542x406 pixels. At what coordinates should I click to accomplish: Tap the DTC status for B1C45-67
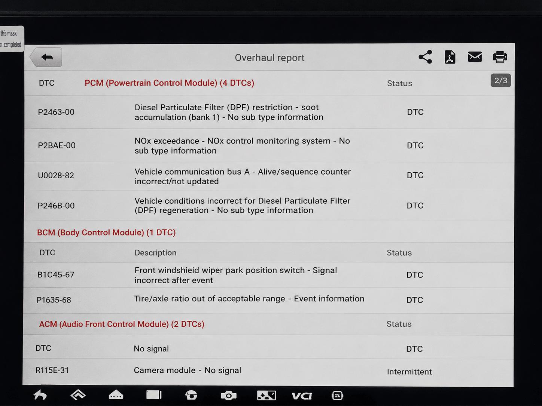[x=415, y=275]
